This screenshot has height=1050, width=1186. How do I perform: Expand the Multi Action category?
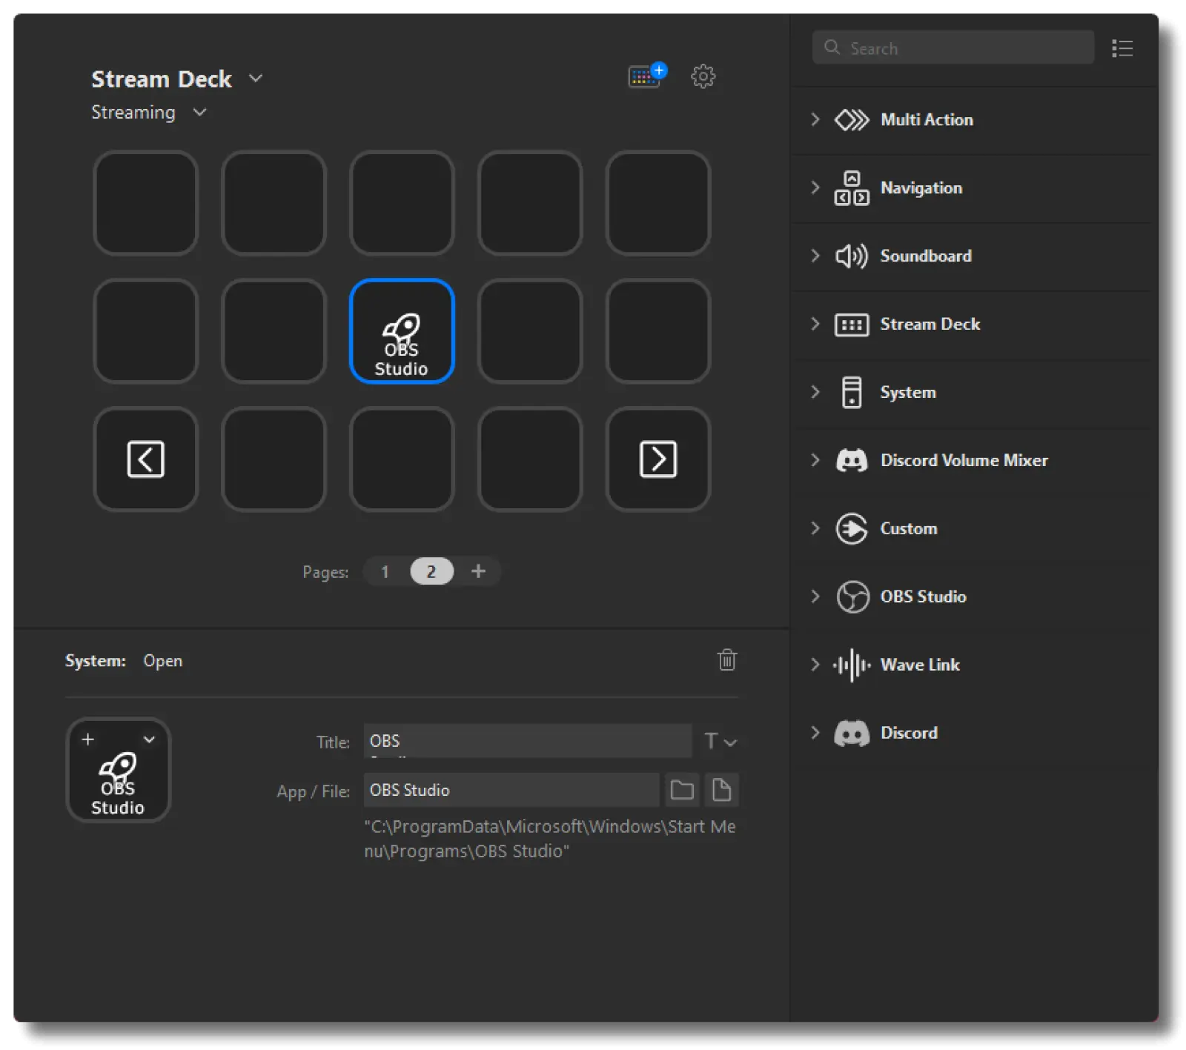coord(815,119)
